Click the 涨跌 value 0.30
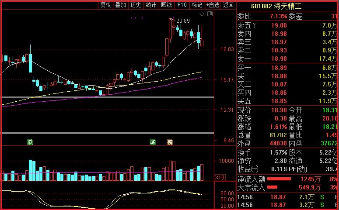 (281, 118)
